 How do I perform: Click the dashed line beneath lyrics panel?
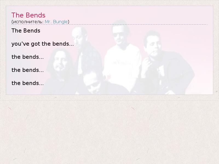pyautogui.click(x=109, y=100)
